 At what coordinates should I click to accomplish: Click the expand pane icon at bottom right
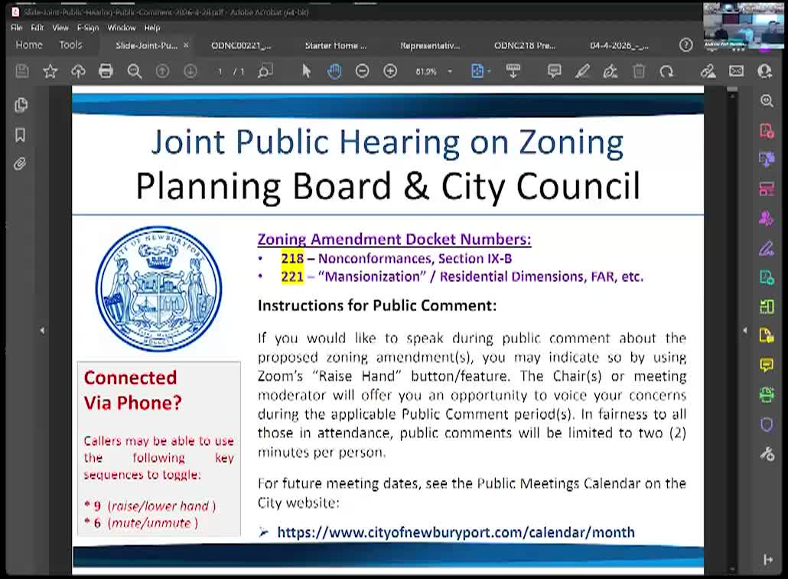pyautogui.click(x=768, y=559)
